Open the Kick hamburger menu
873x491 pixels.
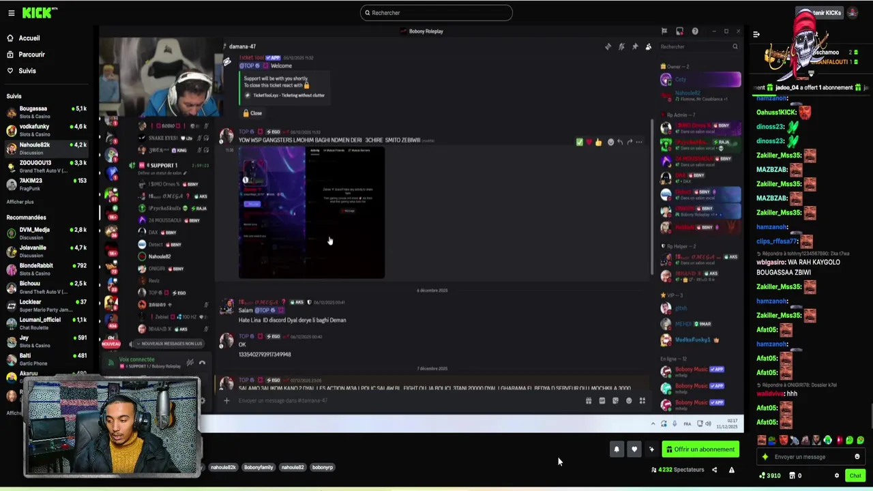tap(11, 13)
